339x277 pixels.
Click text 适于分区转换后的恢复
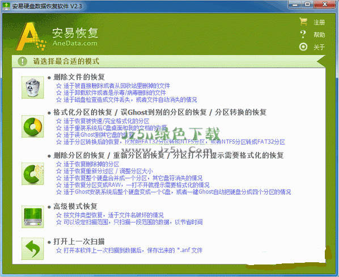pyautogui.click(x=91, y=142)
